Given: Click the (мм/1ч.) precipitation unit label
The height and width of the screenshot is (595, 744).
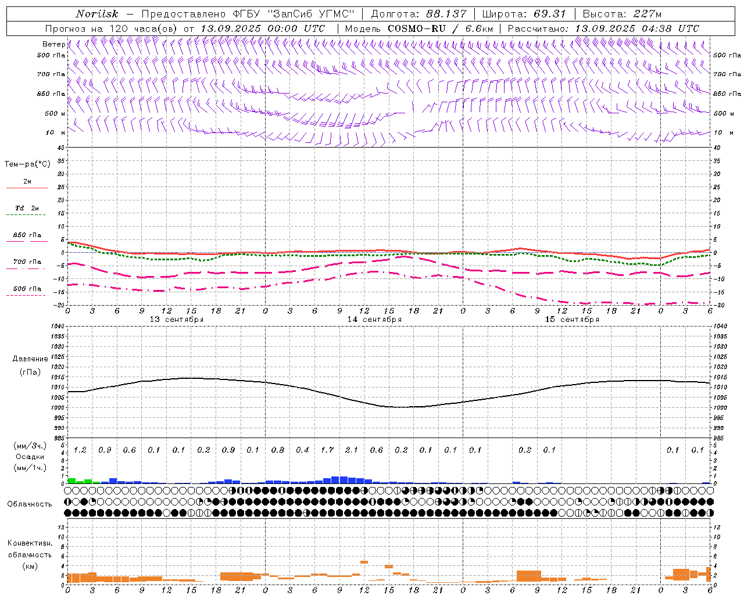Looking at the screenshot, I should click(29, 468).
